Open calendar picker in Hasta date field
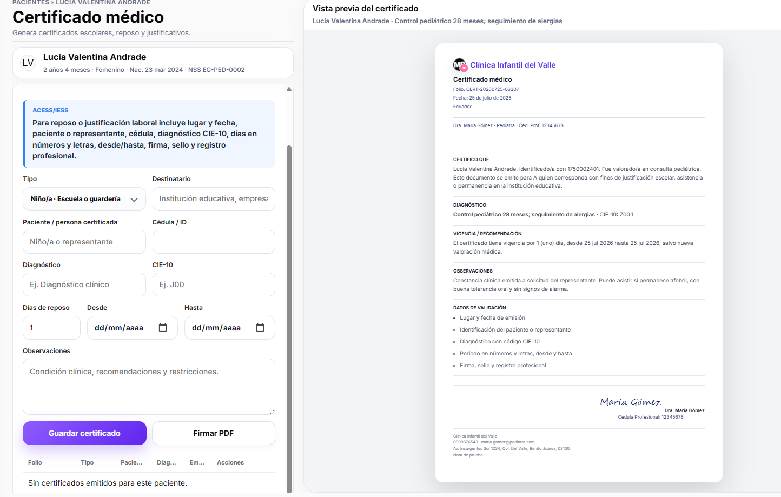This screenshot has height=497, width=781. click(x=260, y=328)
